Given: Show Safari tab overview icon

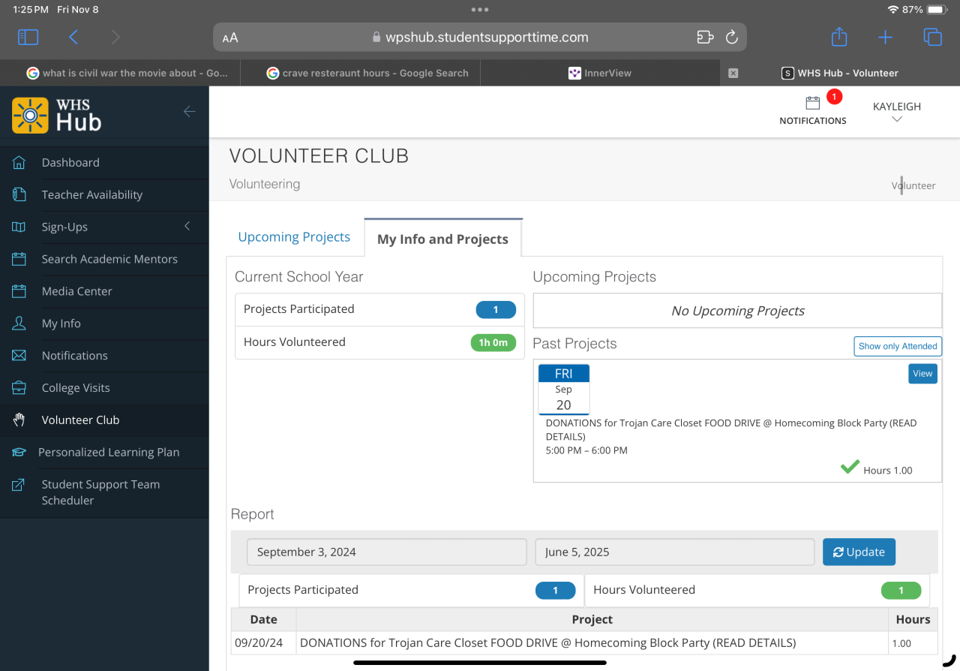Looking at the screenshot, I should [932, 37].
